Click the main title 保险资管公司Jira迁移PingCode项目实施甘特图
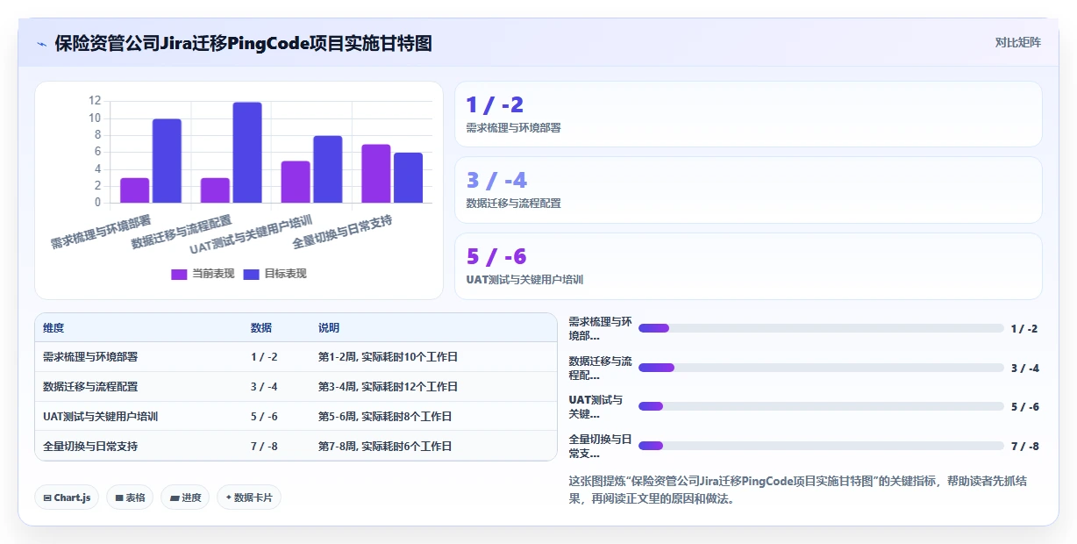Screen dimensions: 1077x544 243,43
